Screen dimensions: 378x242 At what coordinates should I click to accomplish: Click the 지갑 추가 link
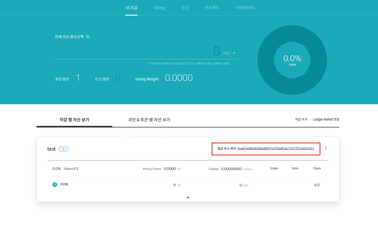[301, 119]
